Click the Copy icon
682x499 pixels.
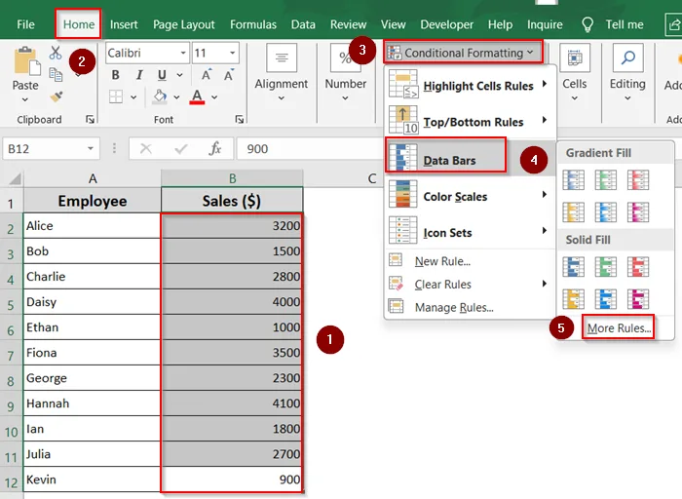click(x=56, y=74)
